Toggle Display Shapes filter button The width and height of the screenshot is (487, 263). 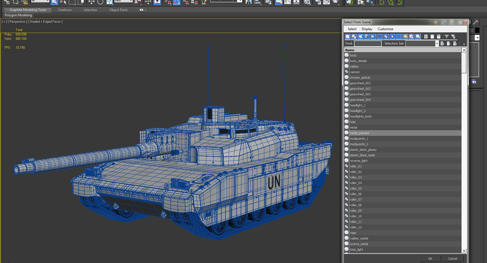354,36
